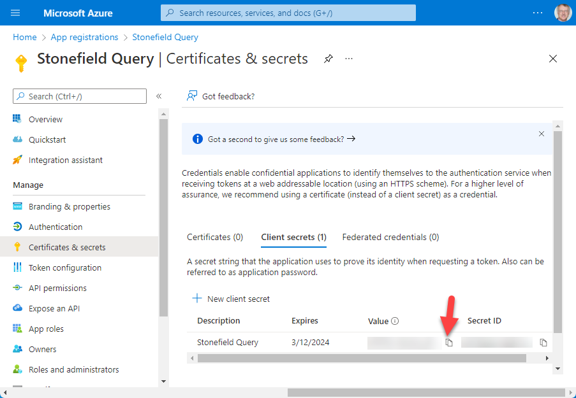Switch to Federated credentials (0) tab
The image size is (576, 398).
tap(390, 237)
